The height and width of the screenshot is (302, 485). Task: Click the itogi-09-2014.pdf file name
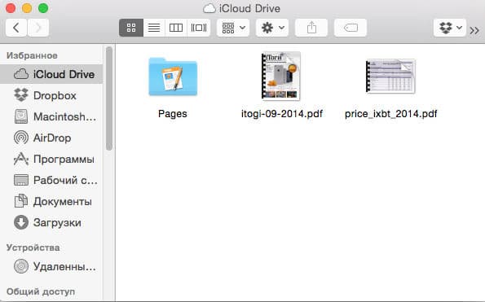point(282,114)
